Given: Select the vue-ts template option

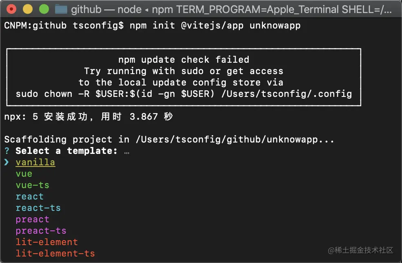Looking at the screenshot, I should click(x=33, y=185).
